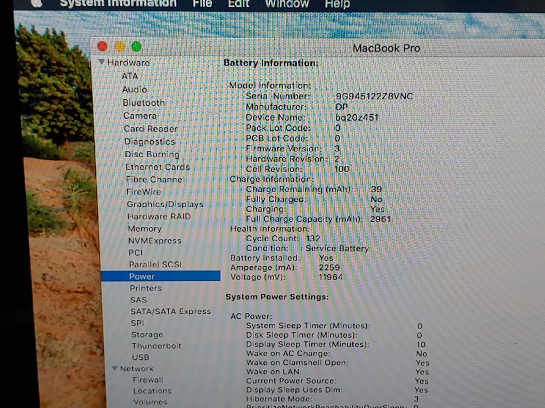Select Graphics/Displays in the sidebar

165,204
